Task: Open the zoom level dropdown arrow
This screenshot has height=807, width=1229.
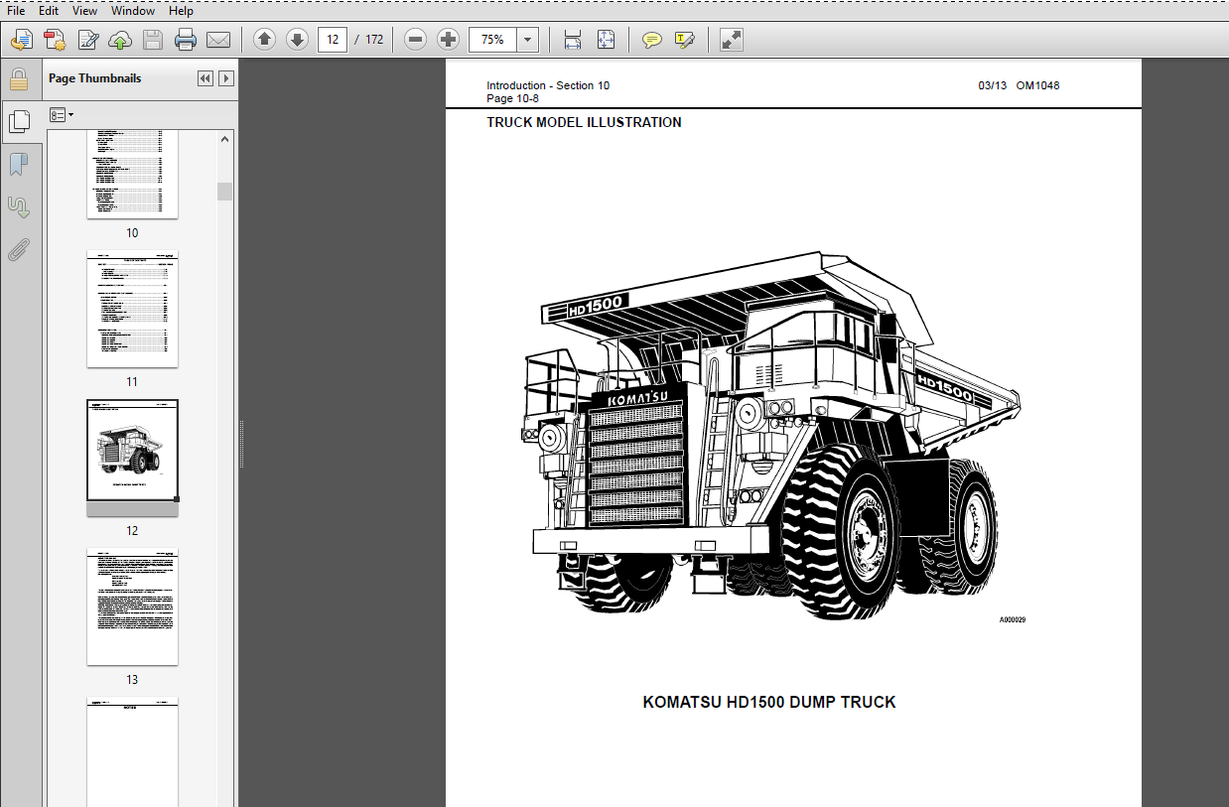Action: click(x=527, y=40)
